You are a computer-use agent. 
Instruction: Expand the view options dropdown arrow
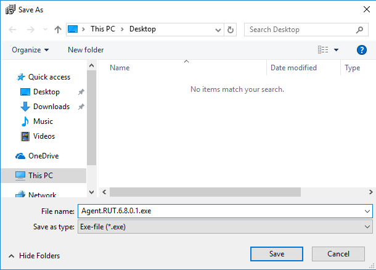(337, 50)
